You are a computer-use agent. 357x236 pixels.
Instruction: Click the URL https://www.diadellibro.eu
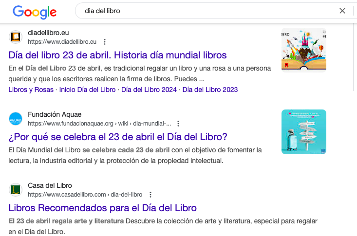click(62, 42)
